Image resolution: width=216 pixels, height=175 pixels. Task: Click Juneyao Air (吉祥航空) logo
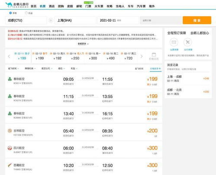tap(10, 131)
